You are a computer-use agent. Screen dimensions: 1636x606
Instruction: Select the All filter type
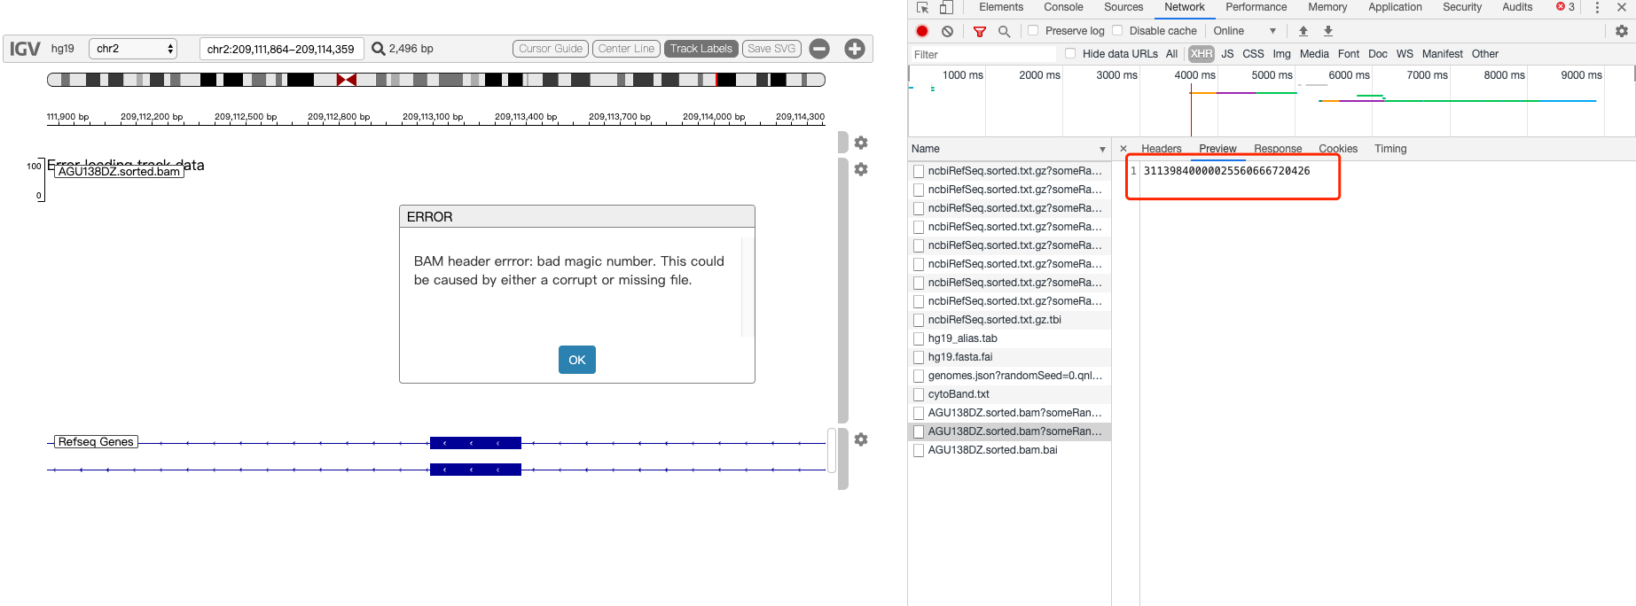[x=1171, y=54]
